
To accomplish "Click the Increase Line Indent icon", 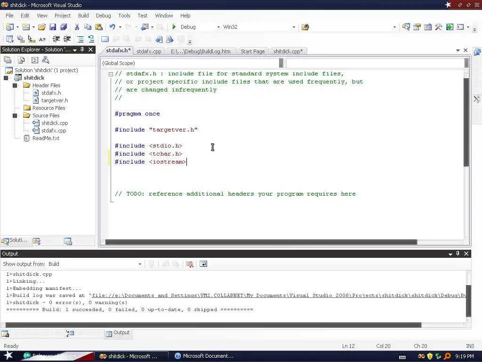I will tap(67, 39).
